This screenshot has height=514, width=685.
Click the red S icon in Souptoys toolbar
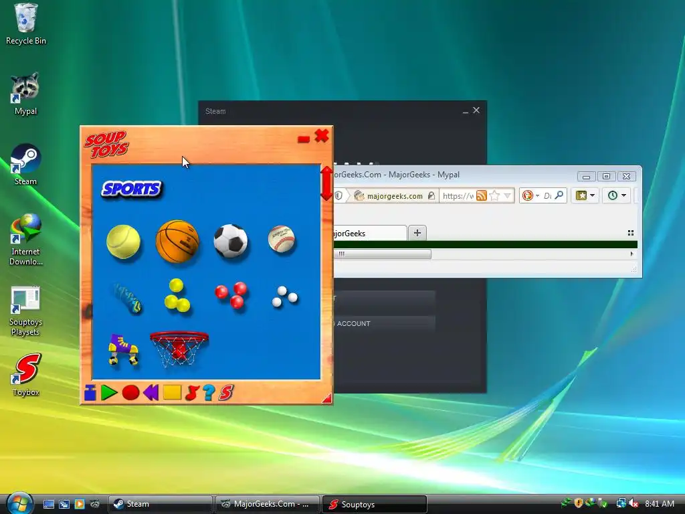pyautogui.click(x=226, y=392)
